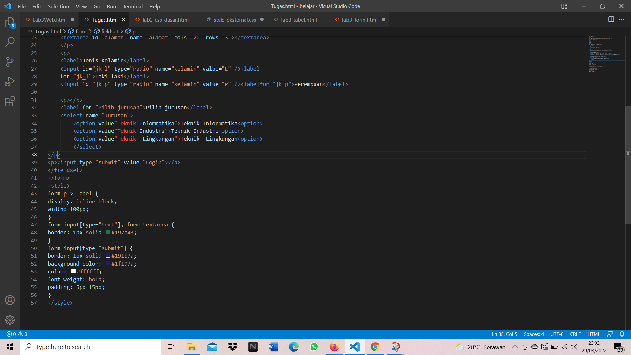Open the Customize Layout icon near the title bar
Image resolution: width=631 pixels, height=355 pixels.
564,6
